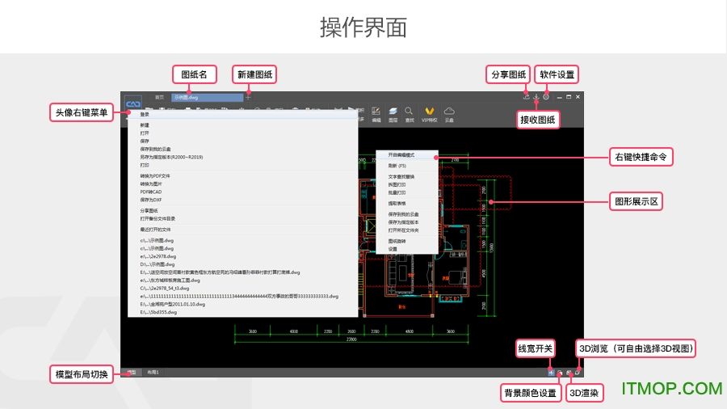Click 登录 at the top of the menu
This screenshot has height=409, width=727.
(x=145, y=115)
